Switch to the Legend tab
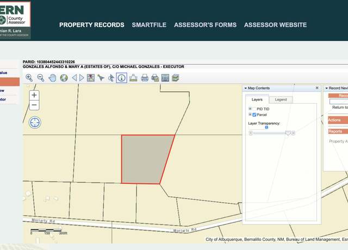The image size is (348, 250). [281, 99]
